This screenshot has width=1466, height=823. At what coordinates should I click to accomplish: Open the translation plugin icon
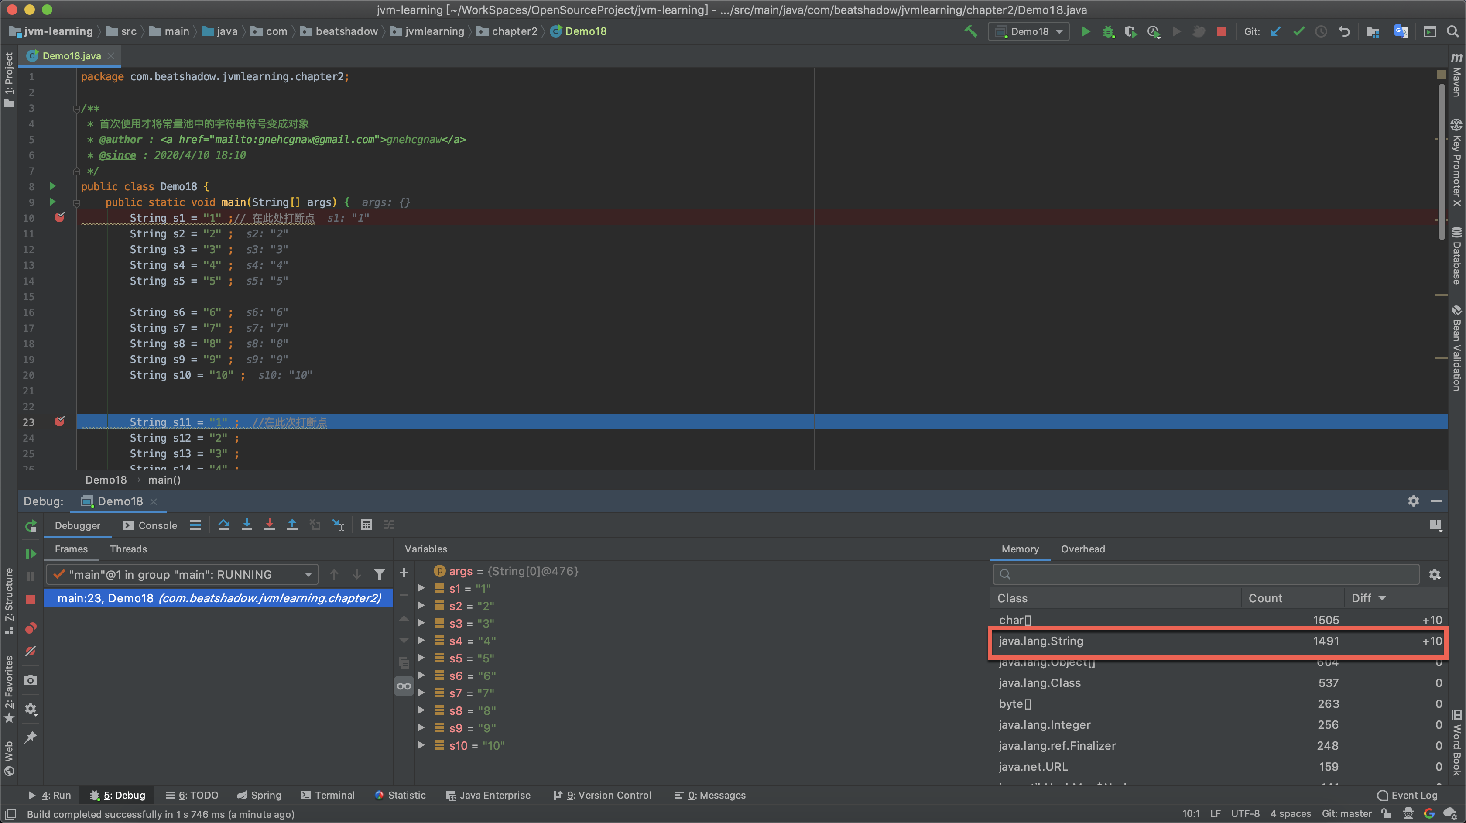1401,31
